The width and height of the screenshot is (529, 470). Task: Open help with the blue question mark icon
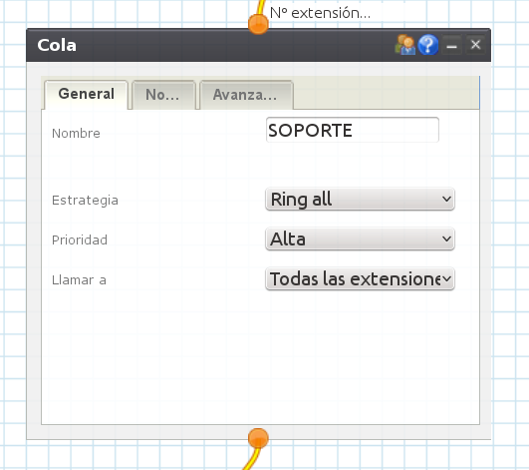coord(428,45)
